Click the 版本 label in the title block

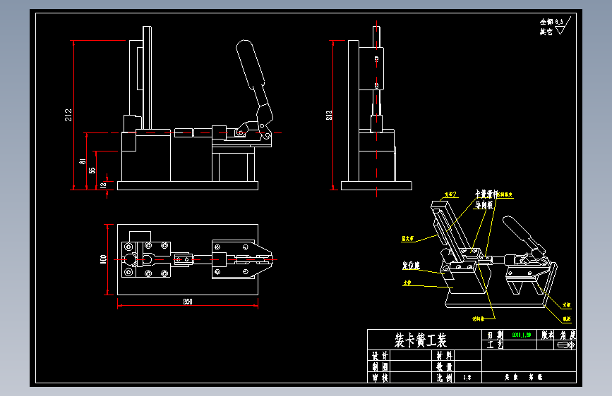point(547,335)
